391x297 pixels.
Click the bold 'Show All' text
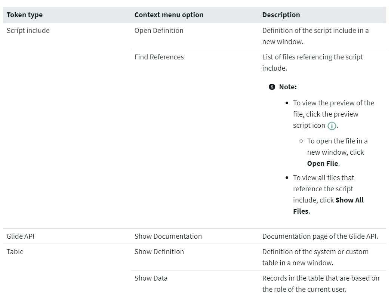point(350,200)
